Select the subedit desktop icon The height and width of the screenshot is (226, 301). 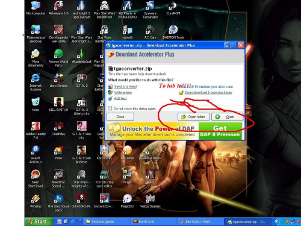[127, 32]
